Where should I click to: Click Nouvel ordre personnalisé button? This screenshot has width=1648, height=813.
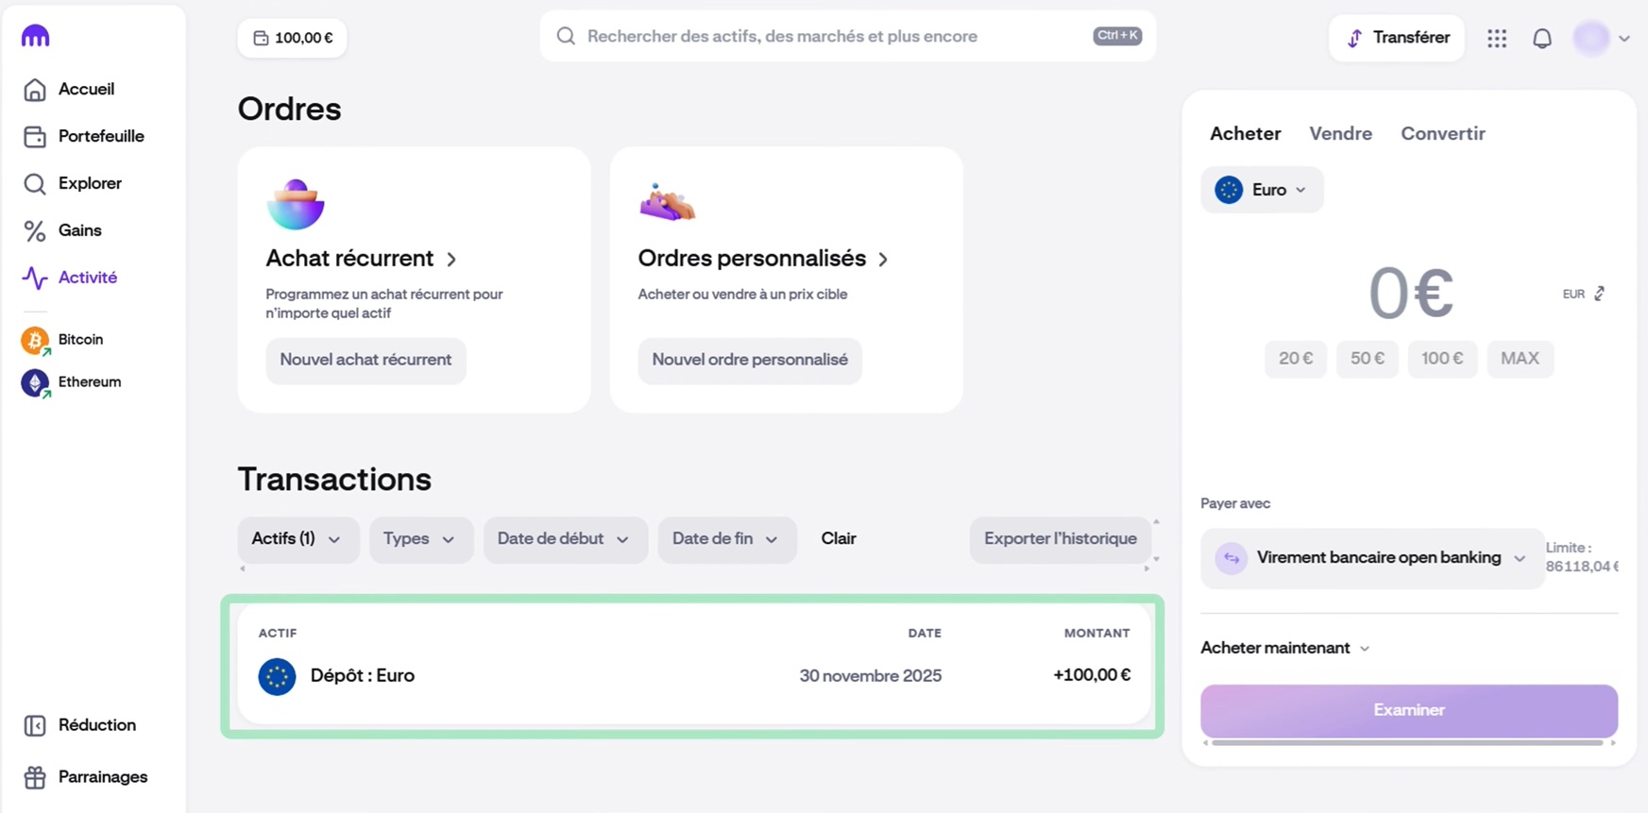pyautogui.click(x=750, y=361)
